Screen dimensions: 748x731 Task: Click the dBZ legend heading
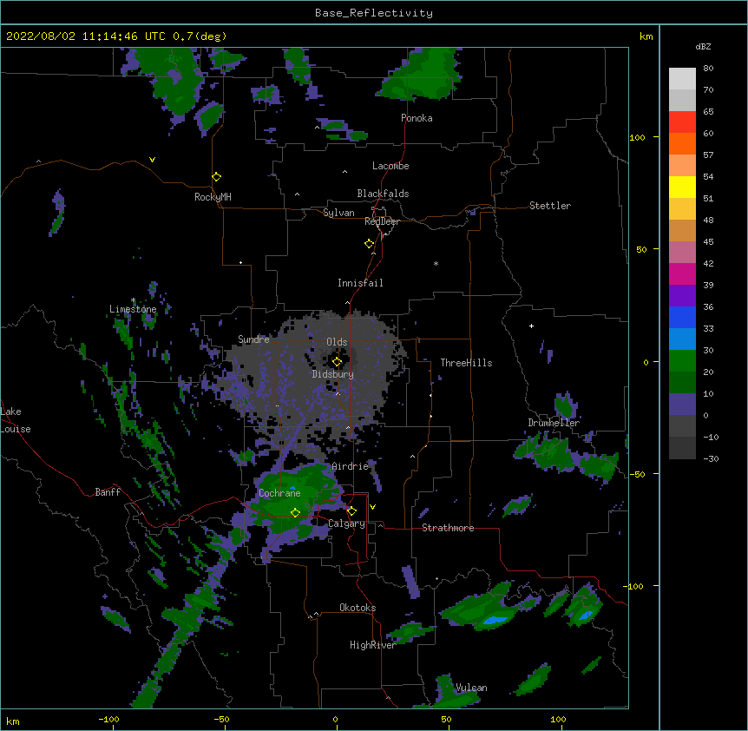[703, 46]
